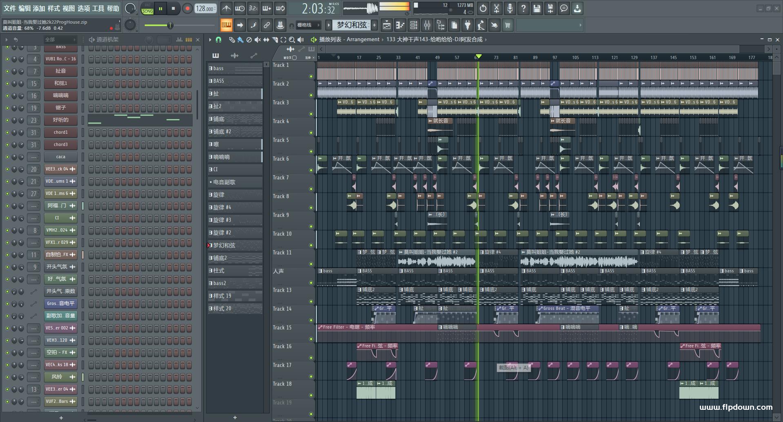Toggle the overdub (blend recording) icon
Image resolution: width=783 pixels, height=422 pixels.
click(266, 8)
